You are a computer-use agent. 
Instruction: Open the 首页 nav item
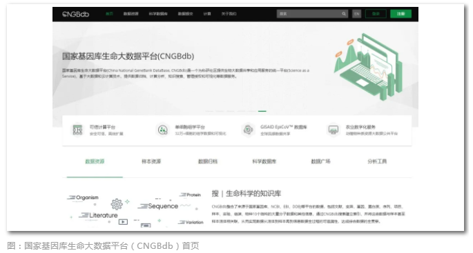(x=109, y=14)
